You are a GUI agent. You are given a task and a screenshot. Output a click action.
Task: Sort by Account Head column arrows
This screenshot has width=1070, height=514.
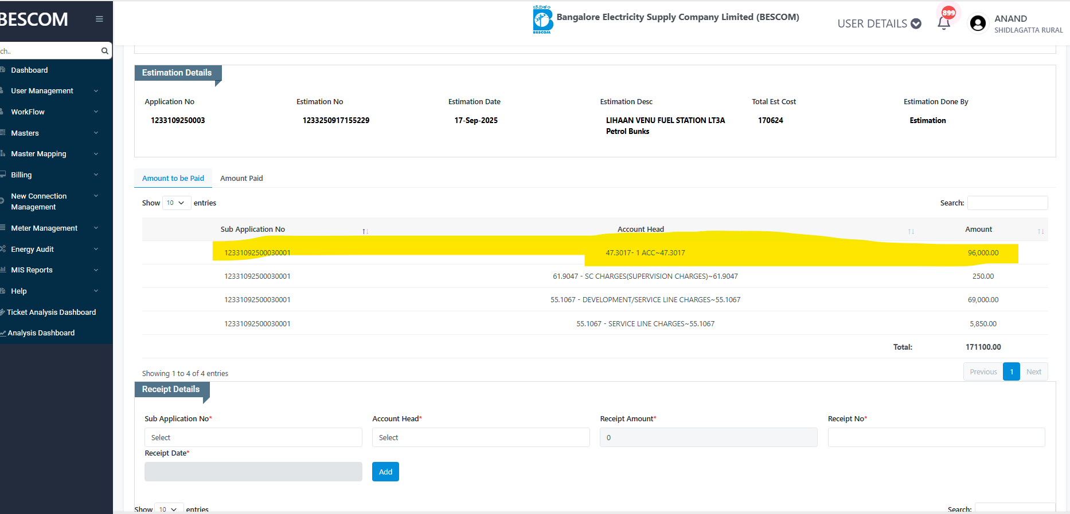(x=911, y=231)
